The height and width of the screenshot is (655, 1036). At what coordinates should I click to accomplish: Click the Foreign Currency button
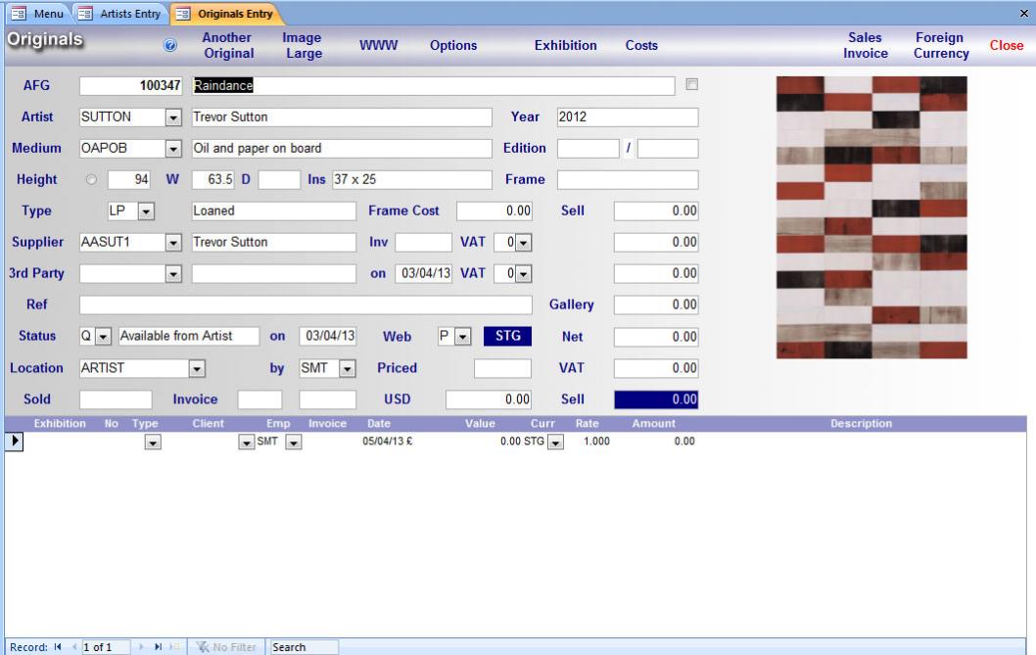click(941, 46)
